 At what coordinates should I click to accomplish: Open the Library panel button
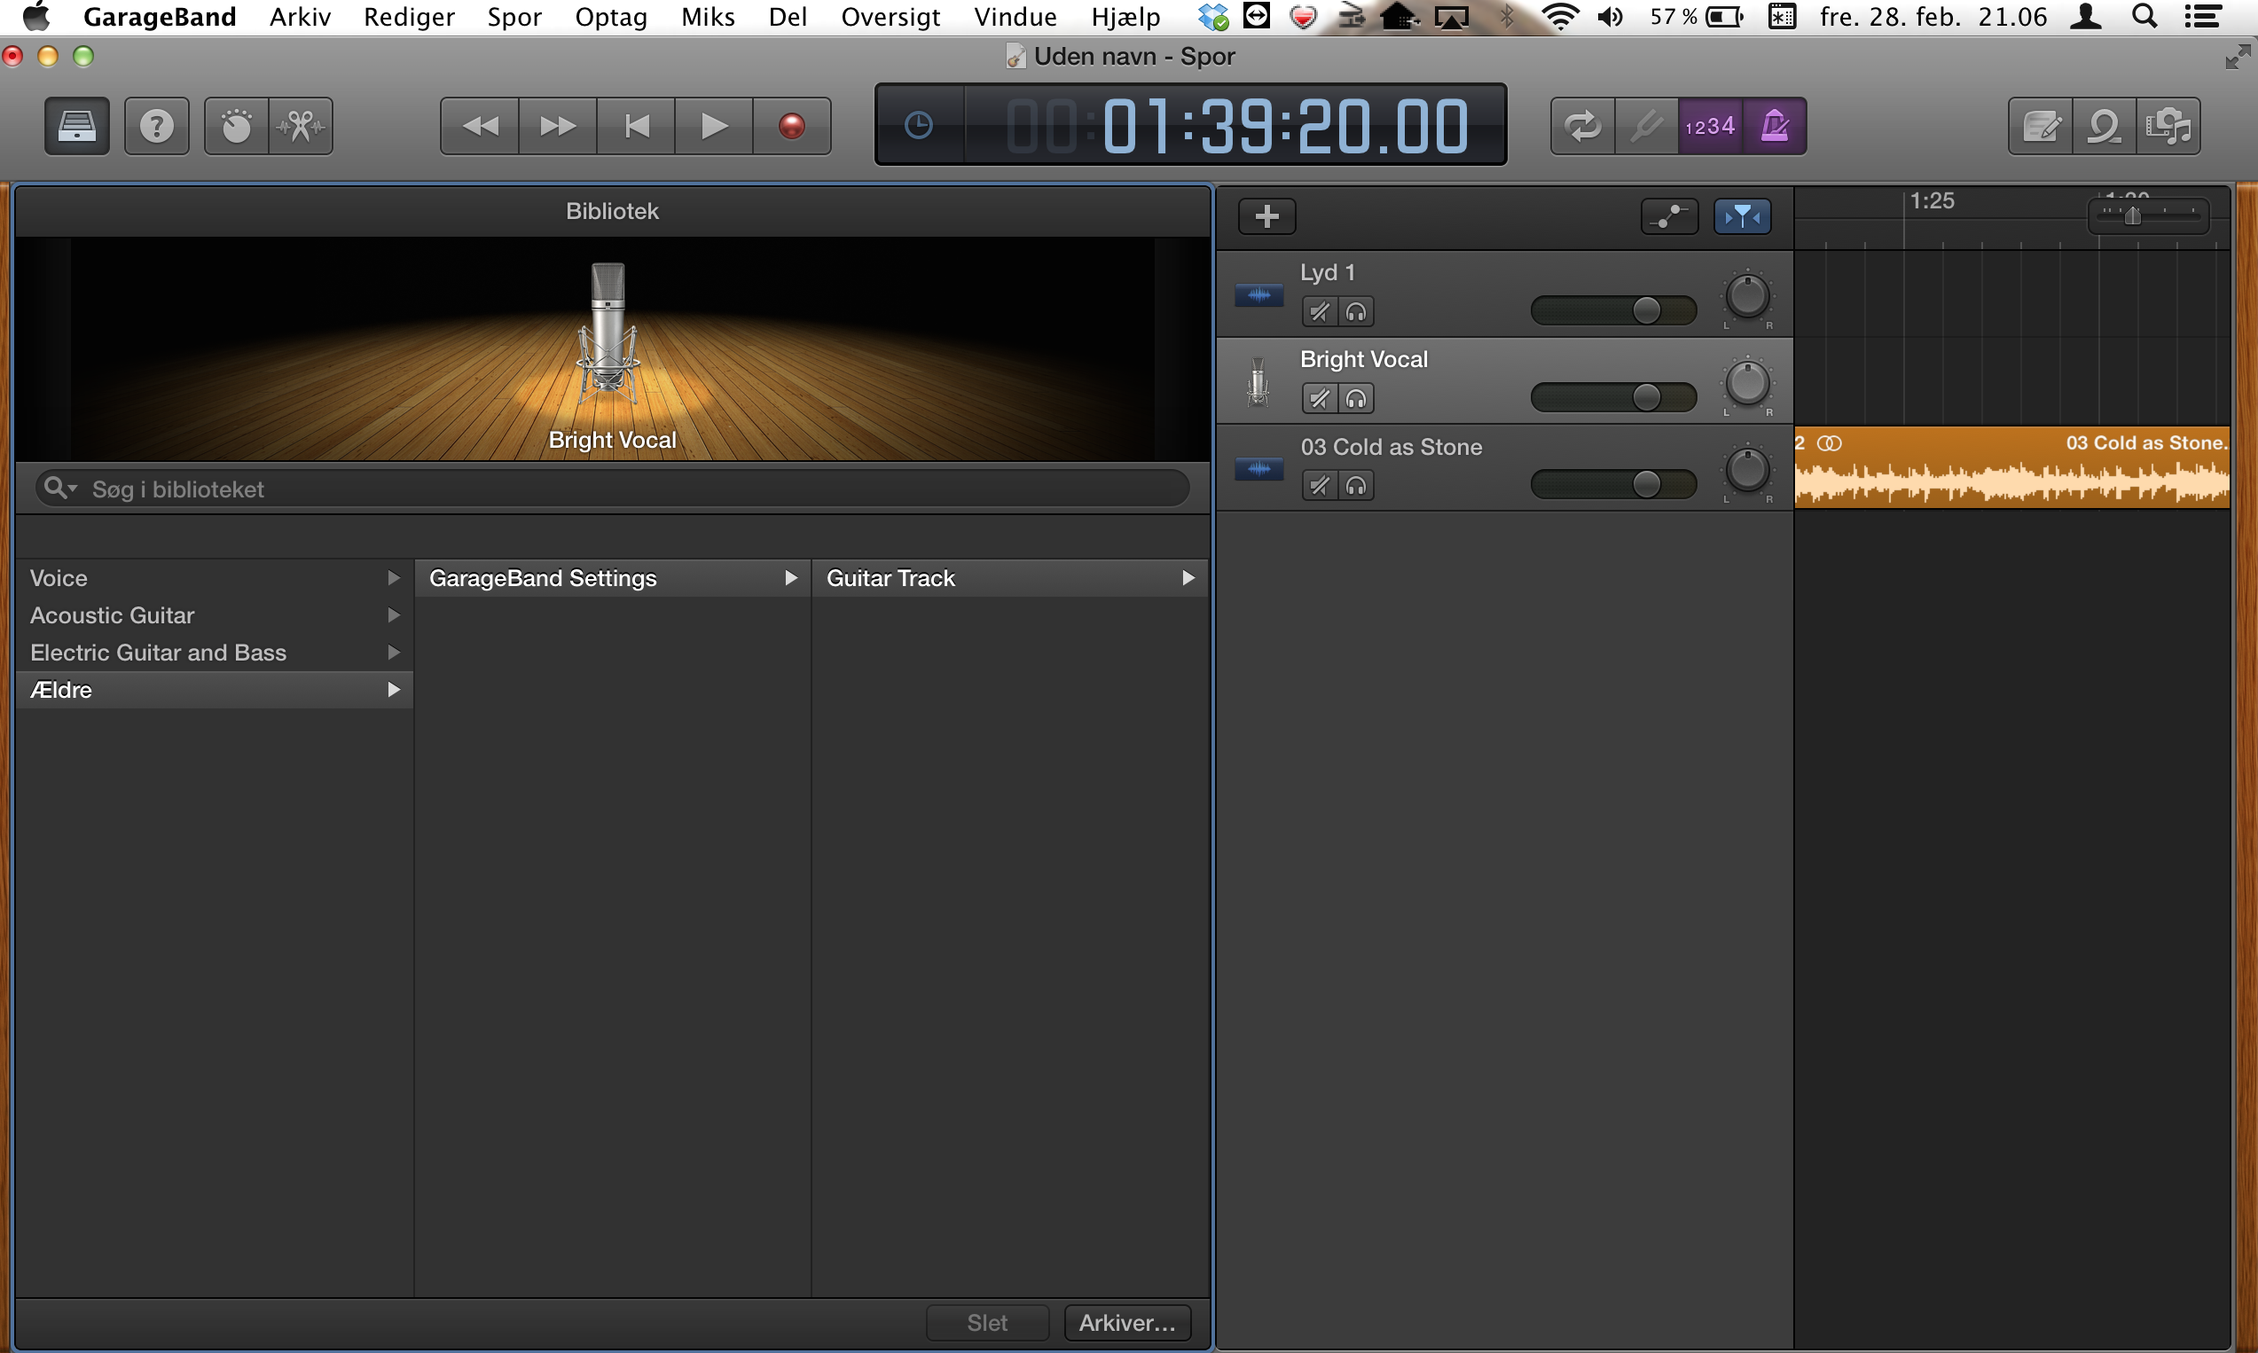(x=76, y=126)
